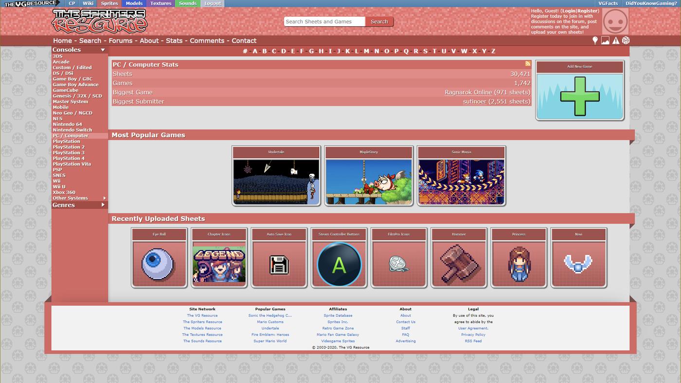Click the picture icon in the navigation bar
This screenshot has height=383, width=681.
point(605,40)
